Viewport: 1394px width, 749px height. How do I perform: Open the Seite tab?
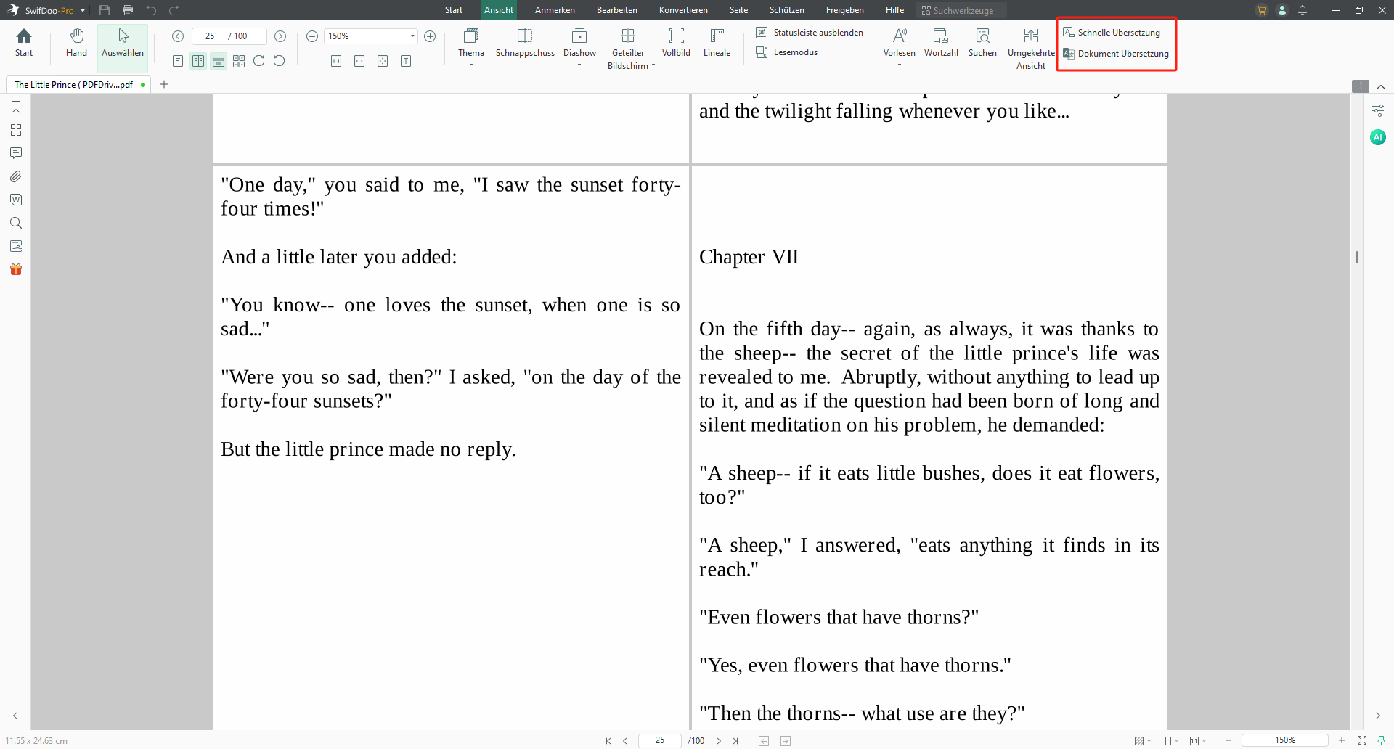[738, 10]
